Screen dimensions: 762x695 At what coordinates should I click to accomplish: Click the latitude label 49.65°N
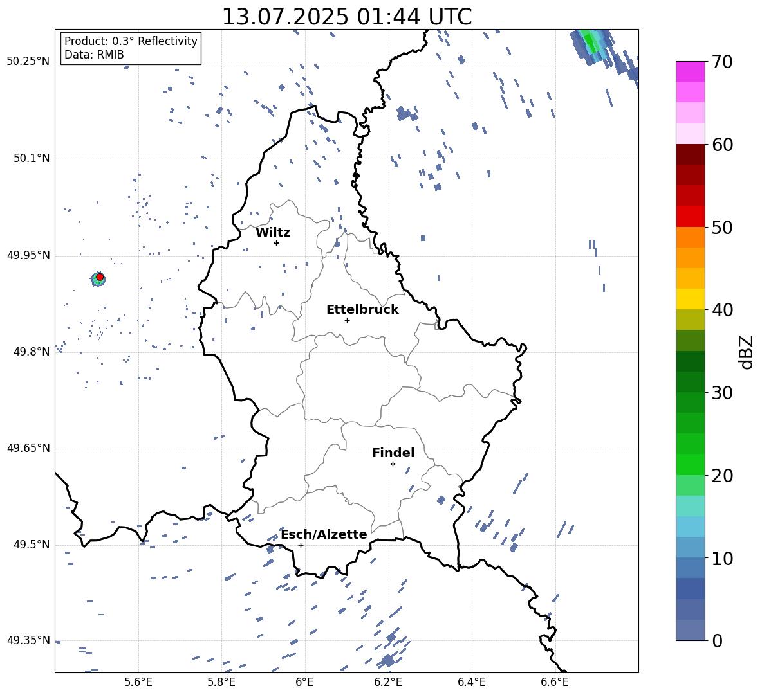28,448
